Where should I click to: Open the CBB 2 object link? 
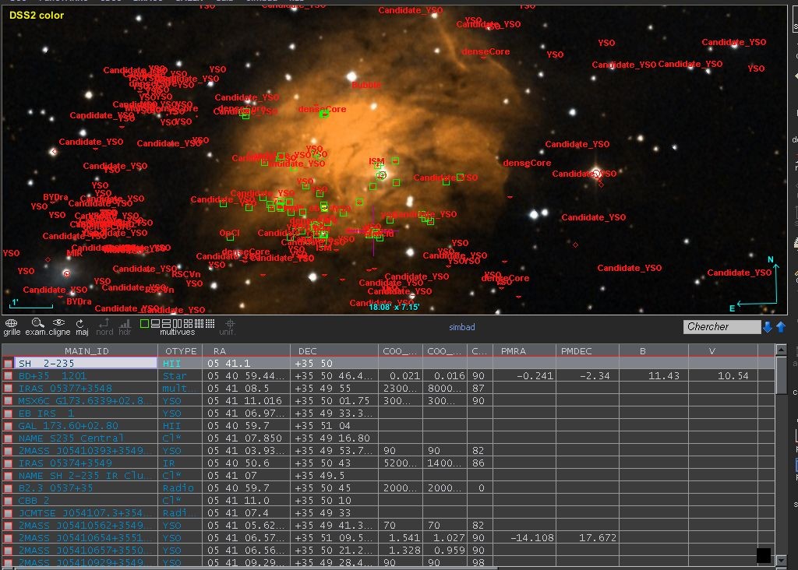point(34,501)
